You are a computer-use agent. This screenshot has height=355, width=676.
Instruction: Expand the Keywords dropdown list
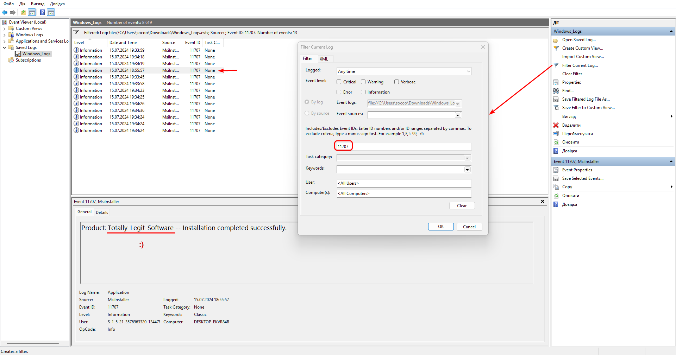[467, 170]
